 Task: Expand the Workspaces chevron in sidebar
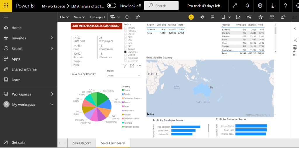pyautogui.click(x=52, y=94)
